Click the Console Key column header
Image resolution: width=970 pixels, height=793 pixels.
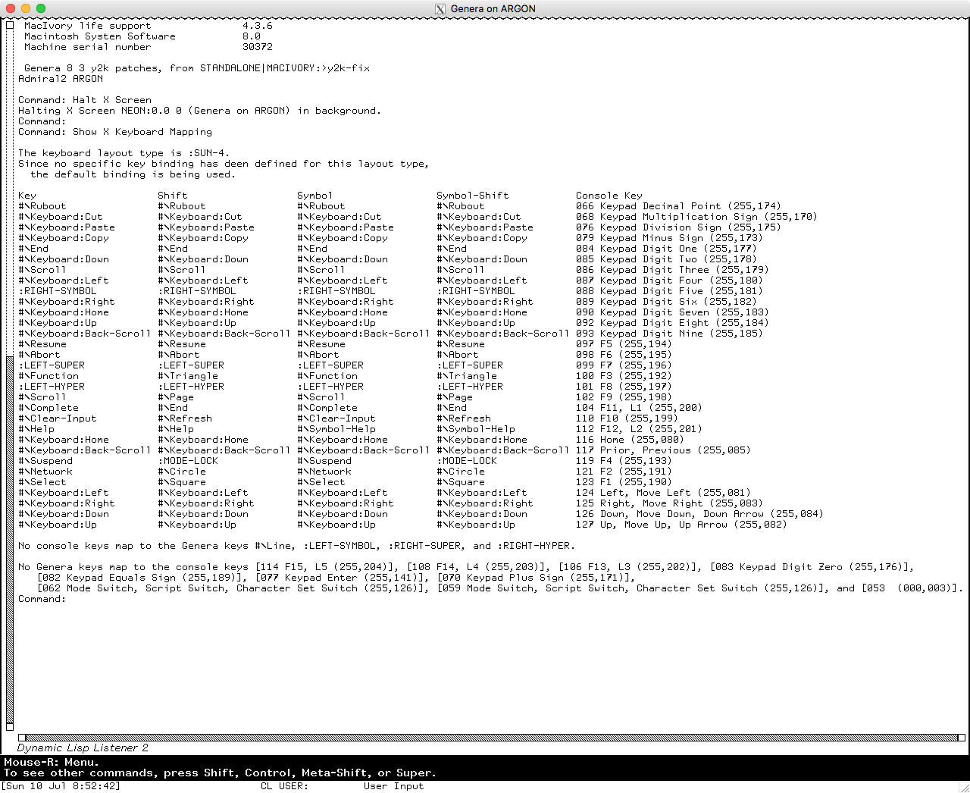tap(609, 196)
